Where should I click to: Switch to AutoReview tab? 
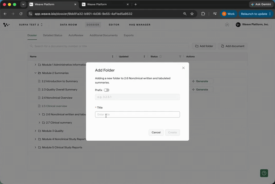[76, 35]
